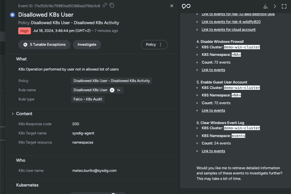Copy event link via chain icon
The width and height of the screenshot is (291, 194).
pos(105,5)
